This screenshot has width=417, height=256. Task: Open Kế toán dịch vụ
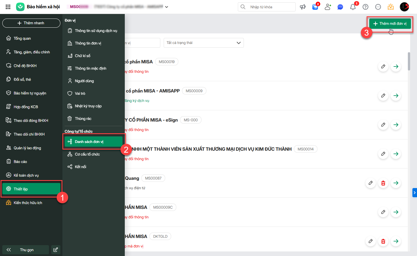[31, 175]
